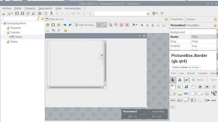Open preferences (wrench and screwdriver) in main toolbar

tap(33, 14)
